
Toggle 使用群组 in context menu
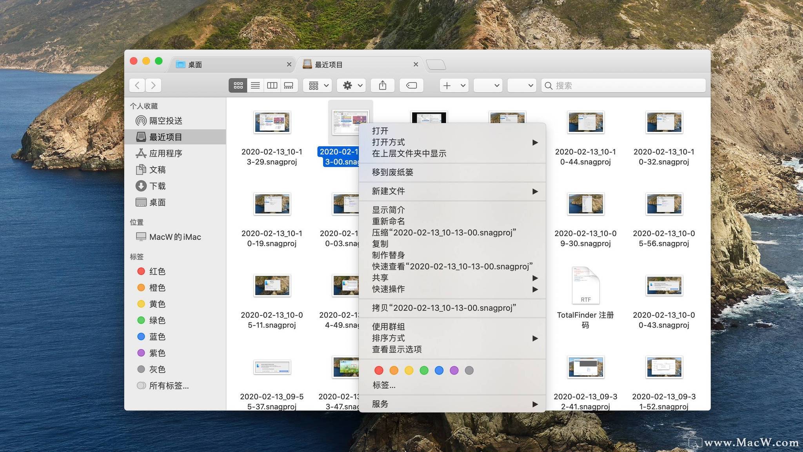[x=452, y=327]
